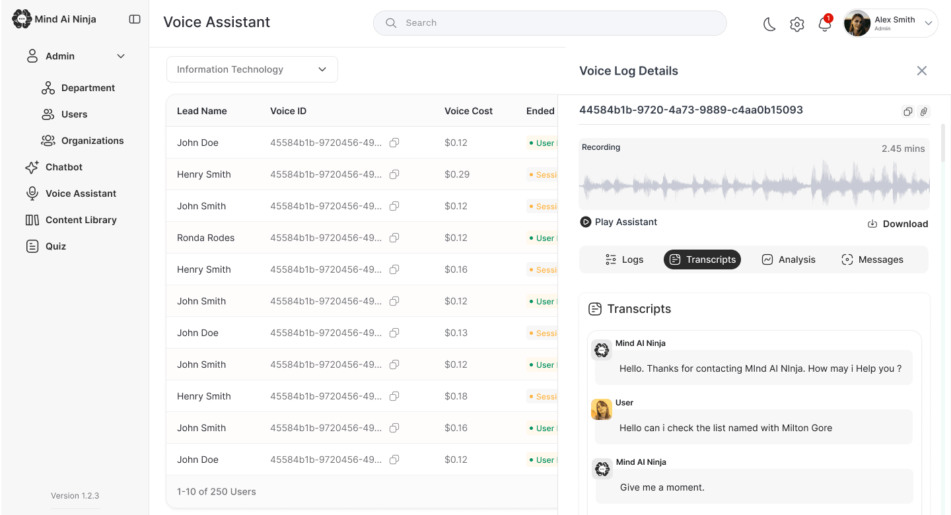Click the Transcripts section heading icon

[595, 308]
